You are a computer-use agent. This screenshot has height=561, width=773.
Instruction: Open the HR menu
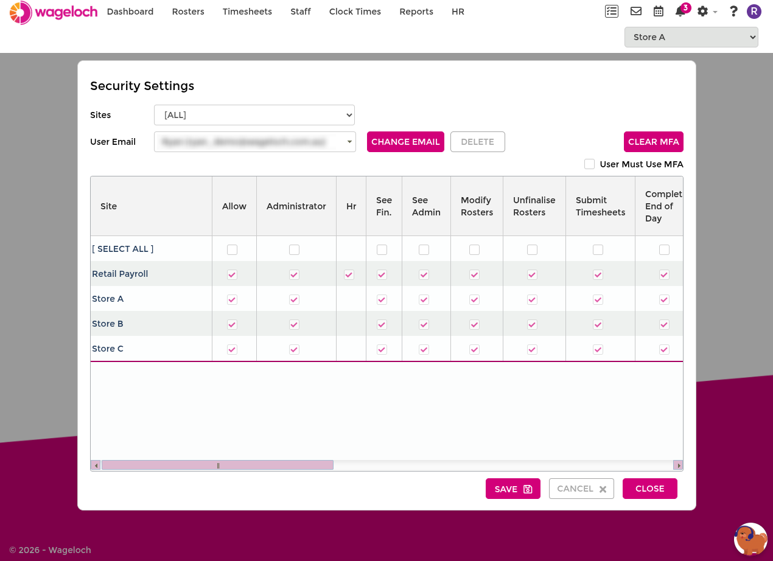tap(458, 12)
